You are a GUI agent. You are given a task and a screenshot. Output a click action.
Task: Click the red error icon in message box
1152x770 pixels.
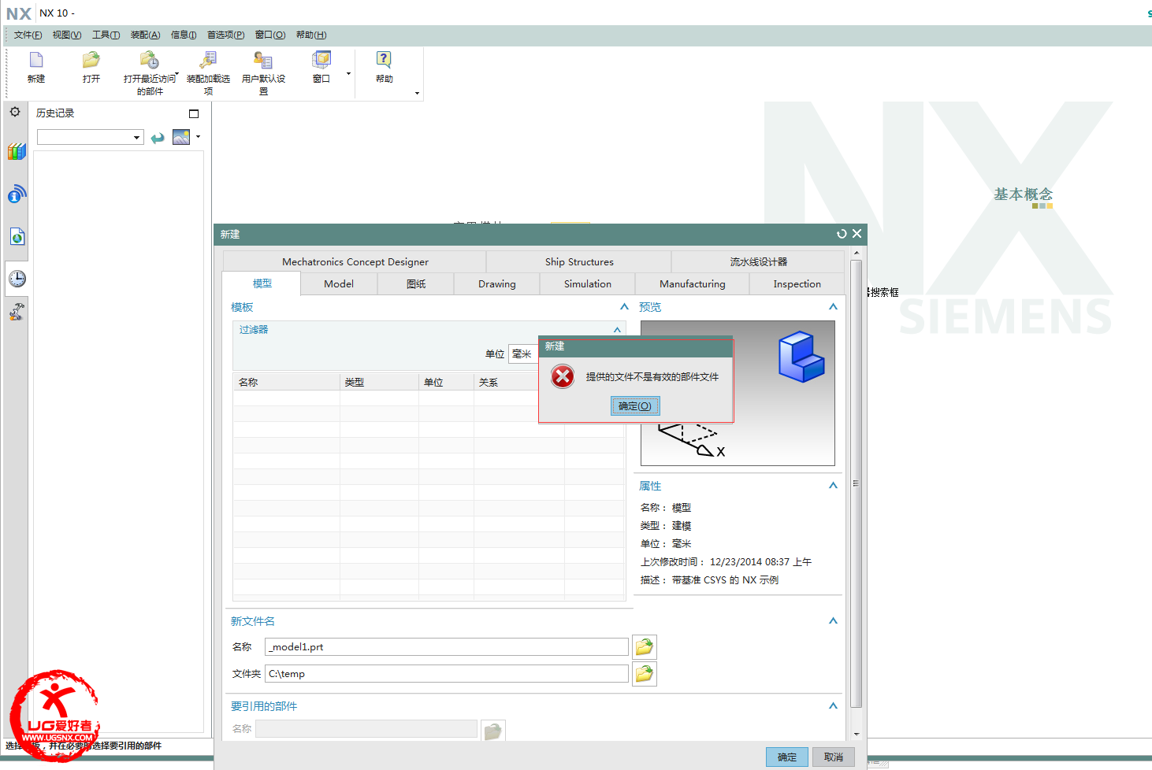tap(563, 376)
